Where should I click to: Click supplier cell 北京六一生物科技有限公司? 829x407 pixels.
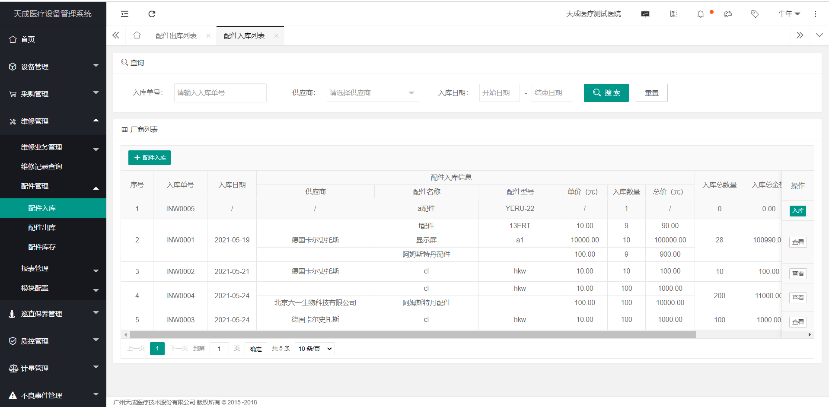(315, 302)
